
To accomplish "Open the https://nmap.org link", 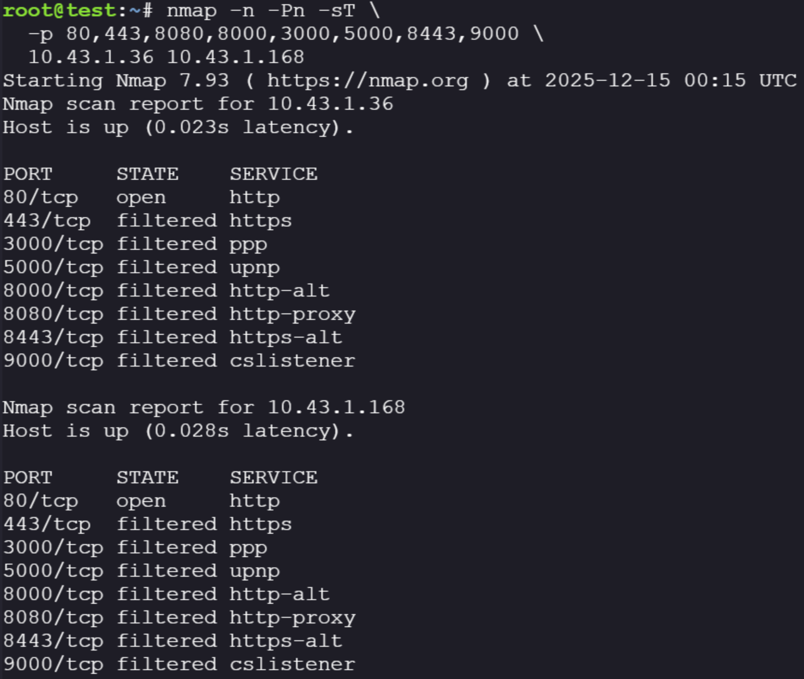I will click(x=367, y=81).
